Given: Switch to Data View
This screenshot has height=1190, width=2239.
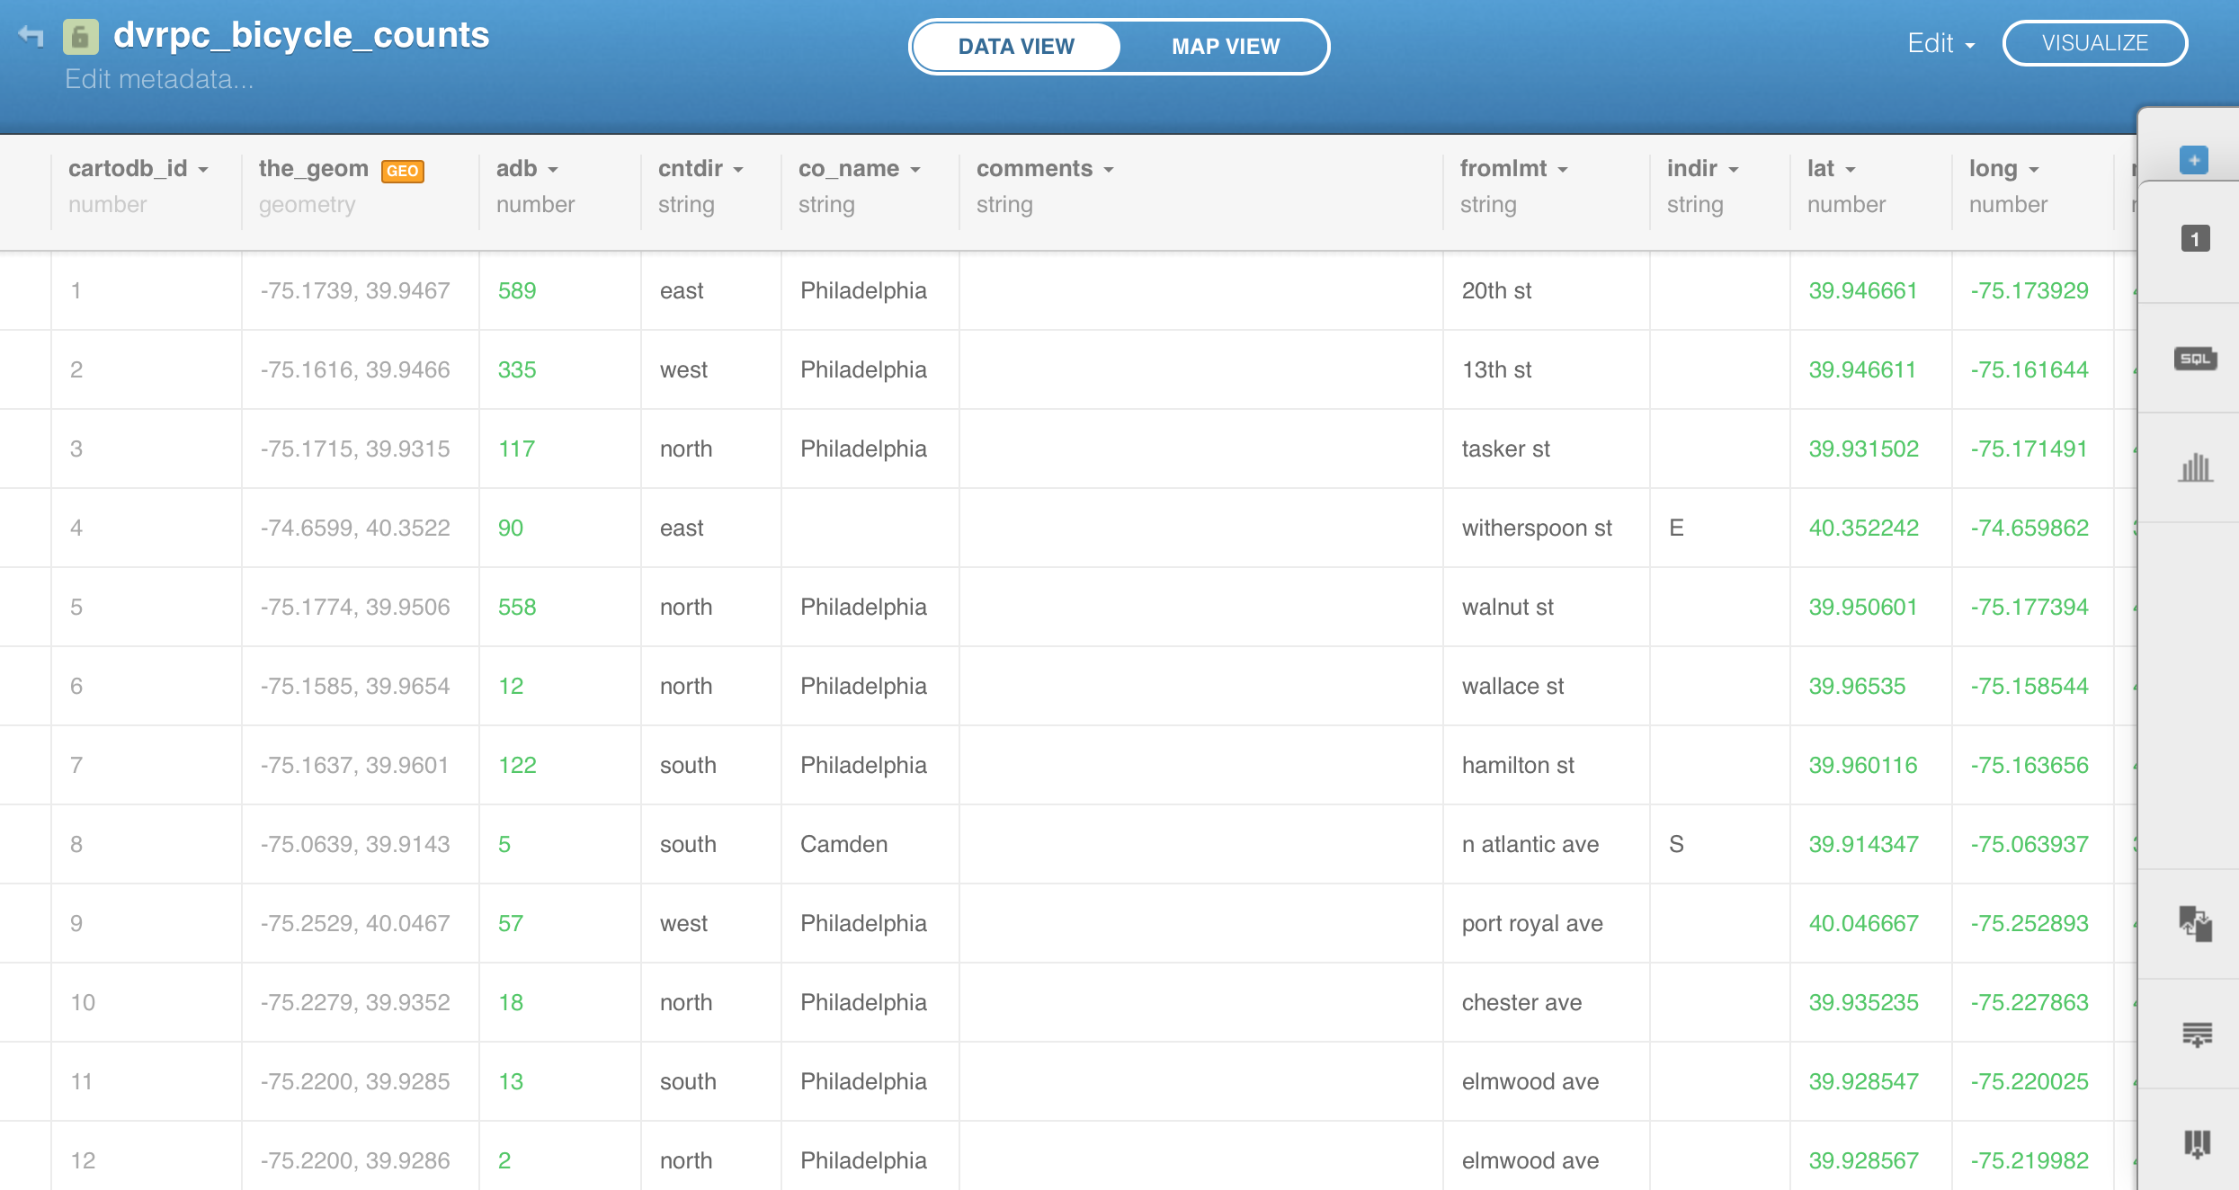Looking at the screenshot, I should click(1016, 47).
